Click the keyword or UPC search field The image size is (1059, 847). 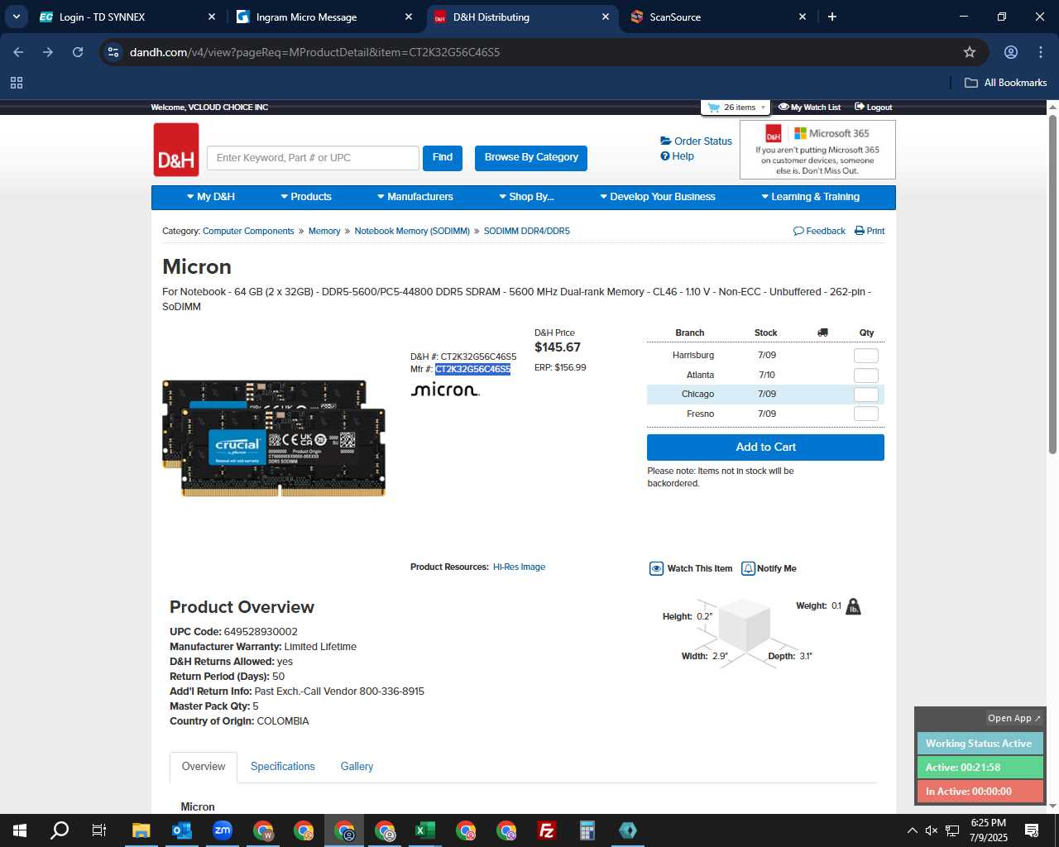[313, 158]
